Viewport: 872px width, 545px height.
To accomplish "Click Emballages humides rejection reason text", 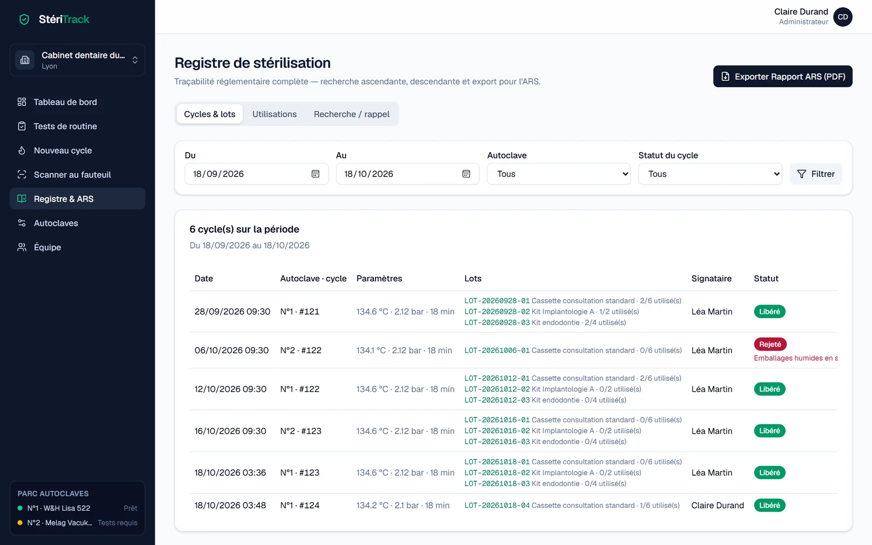I will click(x=796, y=358).
